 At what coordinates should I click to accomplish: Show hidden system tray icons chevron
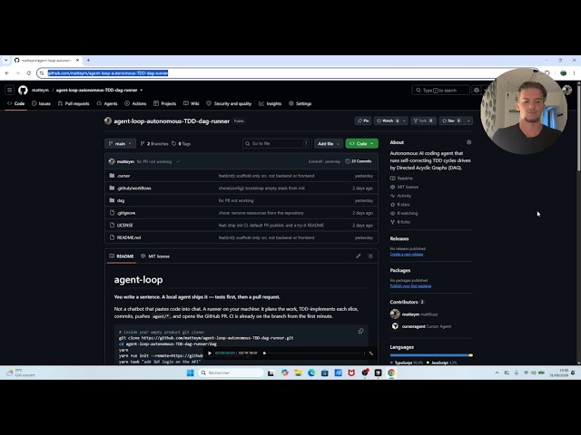point(497,372)
